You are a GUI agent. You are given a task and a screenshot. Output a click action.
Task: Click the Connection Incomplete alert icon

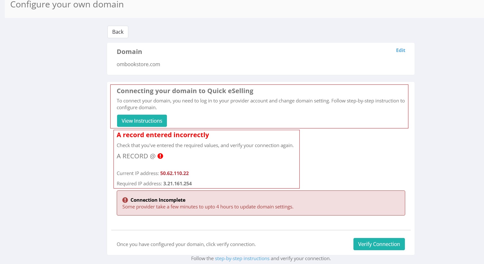125,200
